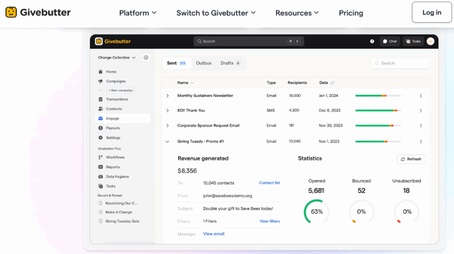Open Data Hygiene in the sidebar

117,177
